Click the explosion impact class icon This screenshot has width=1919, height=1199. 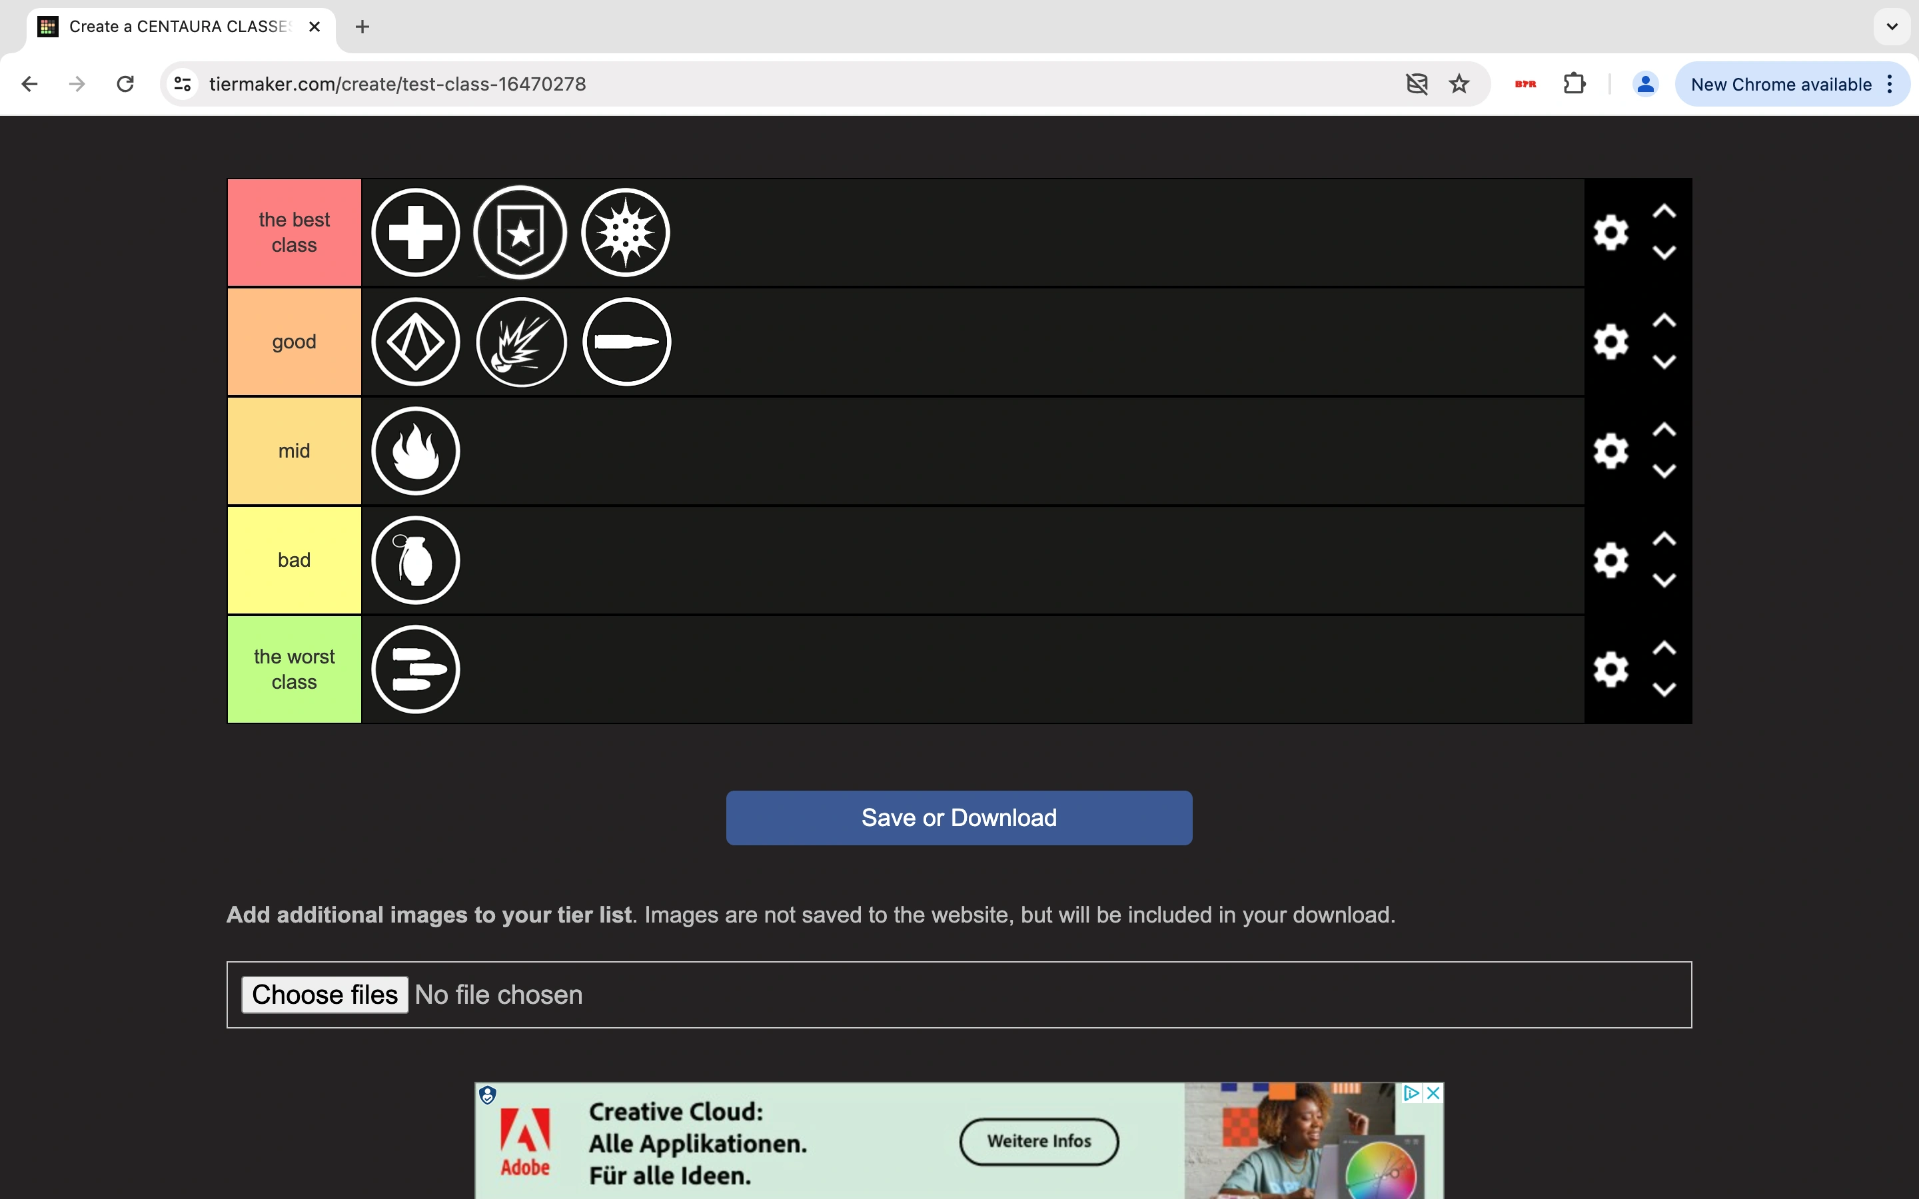pyautogui.click(x=521, y=342)
